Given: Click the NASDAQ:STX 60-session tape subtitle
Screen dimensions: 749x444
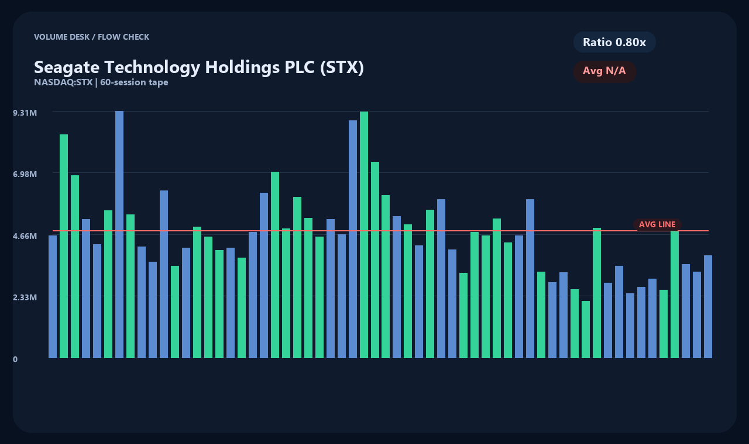Looking at the screenshot, I should (x=101, y=82).
